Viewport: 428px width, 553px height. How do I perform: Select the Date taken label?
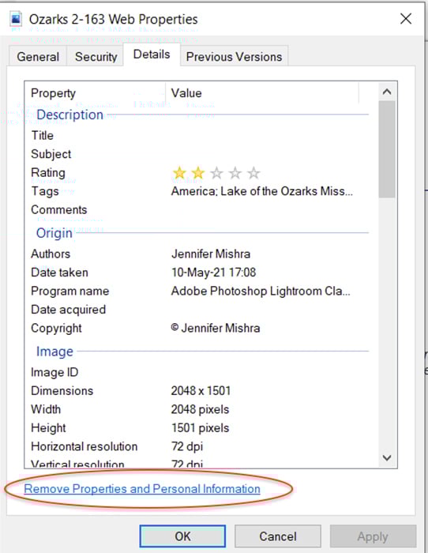tap(59, 273)
